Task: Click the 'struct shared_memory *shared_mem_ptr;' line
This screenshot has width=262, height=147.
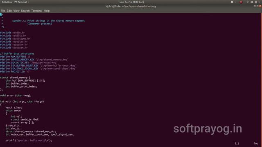Action: pyautogui.click(x=31, y=131)
